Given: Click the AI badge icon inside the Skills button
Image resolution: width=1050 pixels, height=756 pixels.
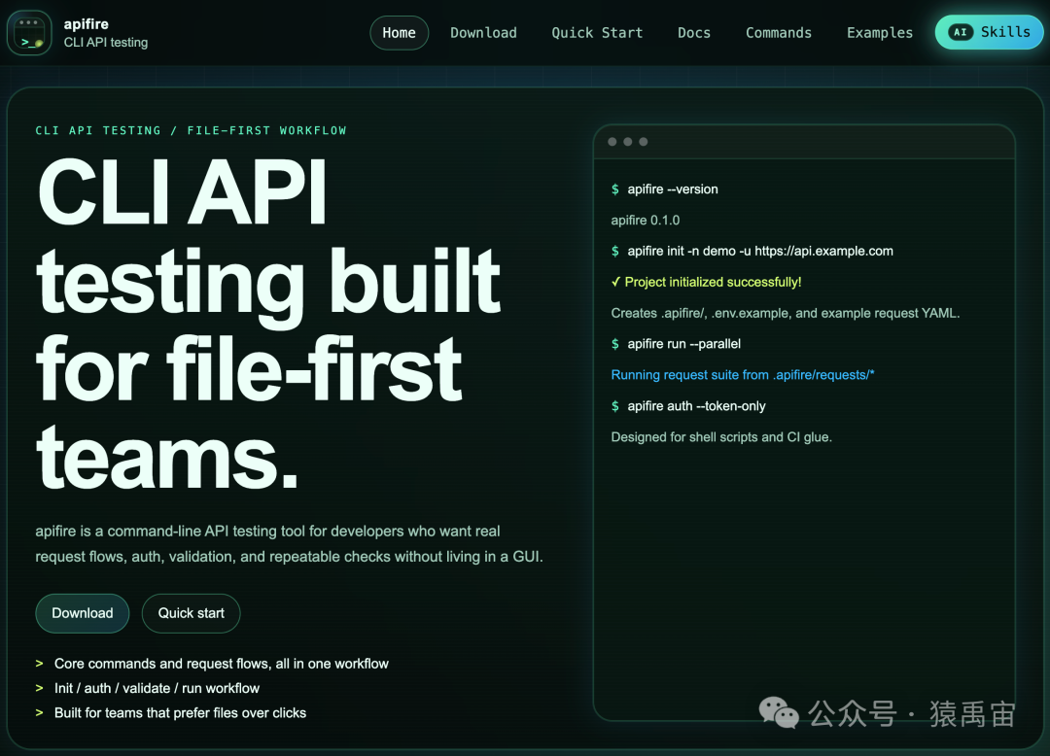Looking at the screenshot, I should pos(961,31).
